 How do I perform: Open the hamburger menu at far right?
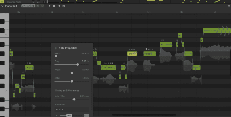click(x=229, y=6)
